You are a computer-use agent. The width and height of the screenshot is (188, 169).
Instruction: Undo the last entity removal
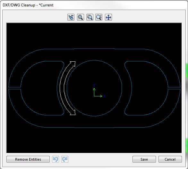pos(56,159)
